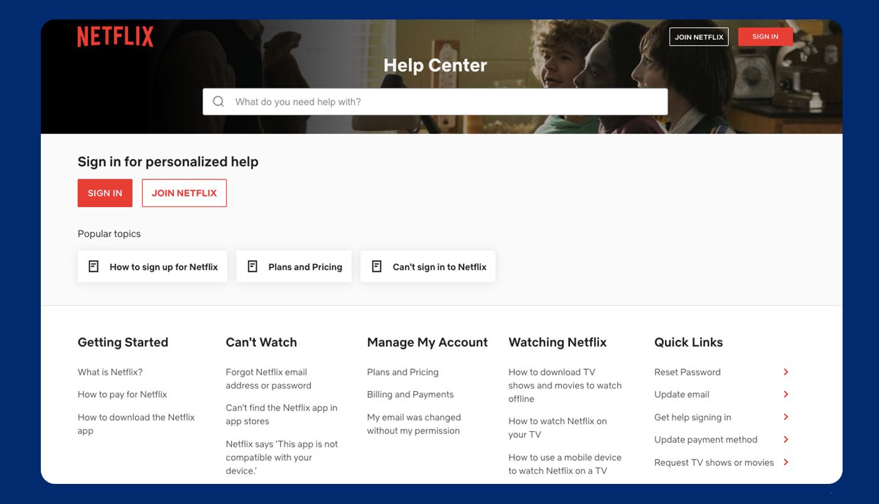The image size is (879, 504).
Task: Click document icon beside Plans and Pricing card
Action: click(252, 266)
